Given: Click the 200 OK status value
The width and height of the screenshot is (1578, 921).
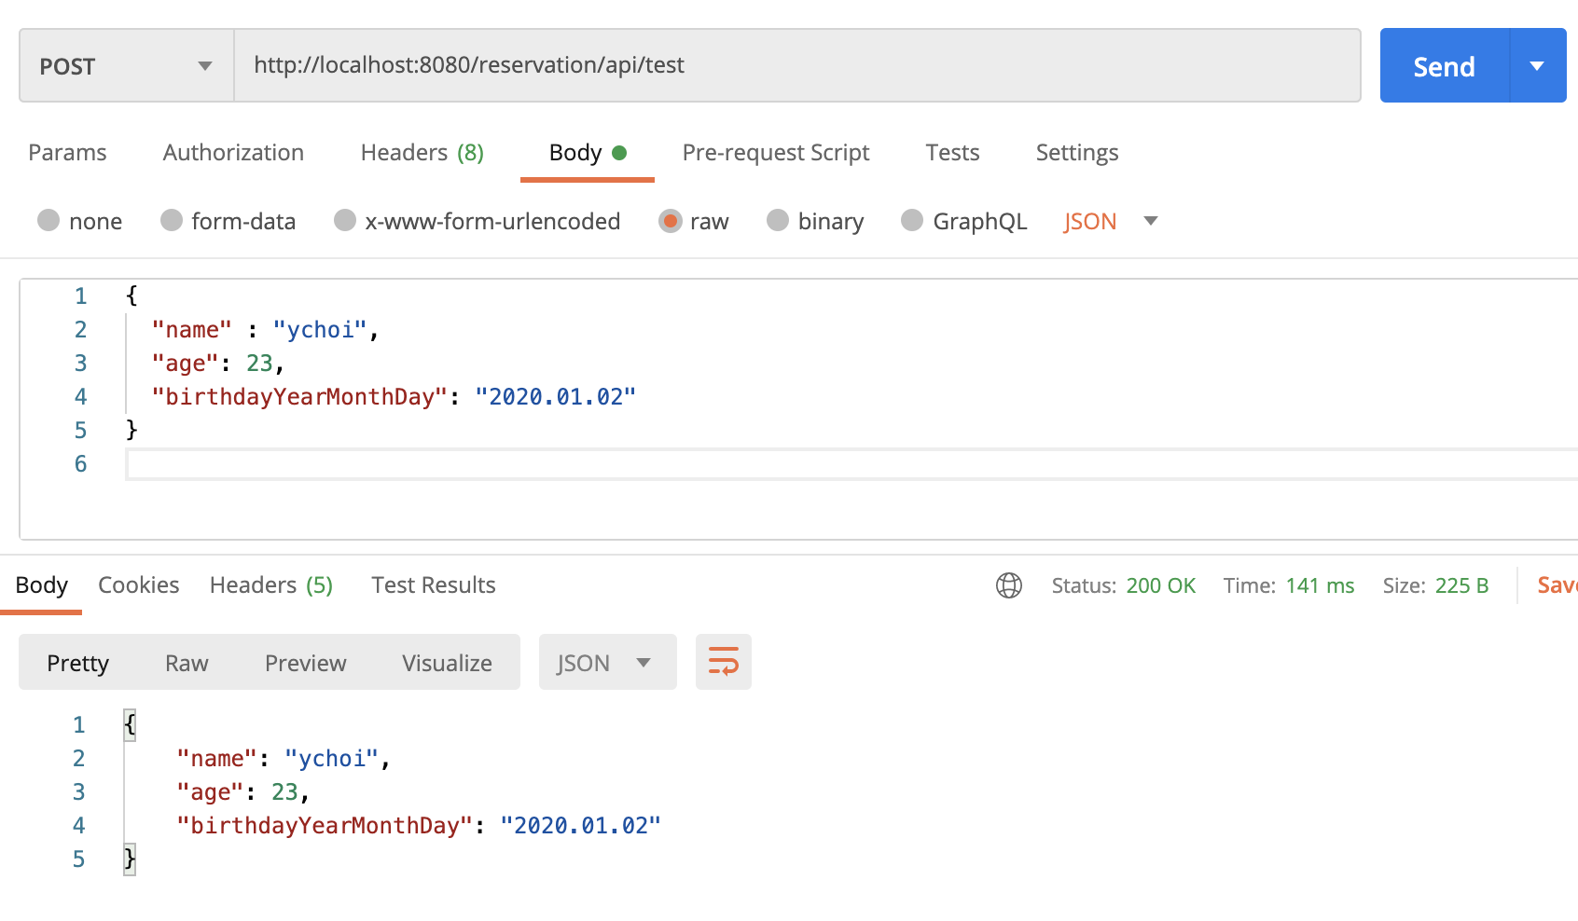Looking at the screenshot, I should [1161, 585].
